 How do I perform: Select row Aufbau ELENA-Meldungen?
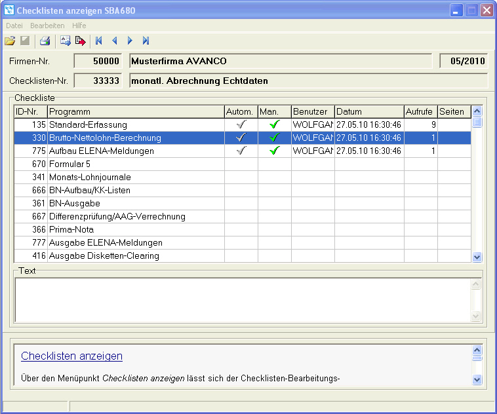tap(243, 151)
